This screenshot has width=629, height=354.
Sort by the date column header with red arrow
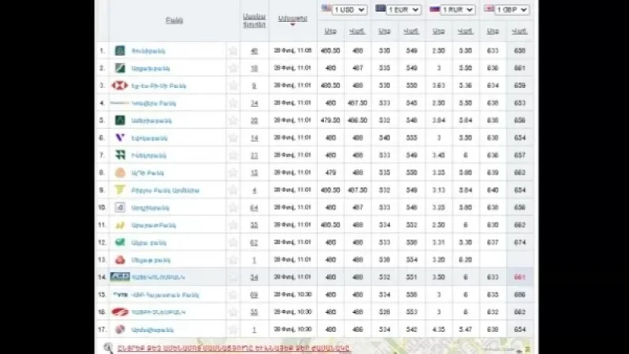coord(292,18)
